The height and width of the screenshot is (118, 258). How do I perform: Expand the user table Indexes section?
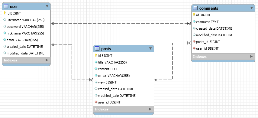[47, 60]
